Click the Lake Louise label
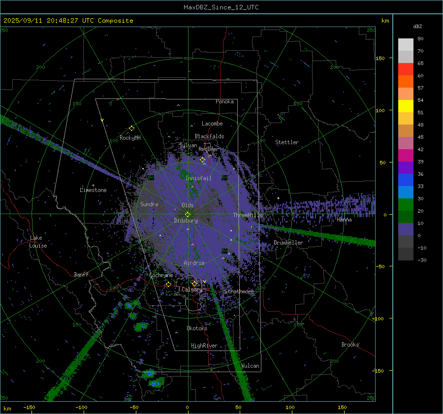 point(38,242)
